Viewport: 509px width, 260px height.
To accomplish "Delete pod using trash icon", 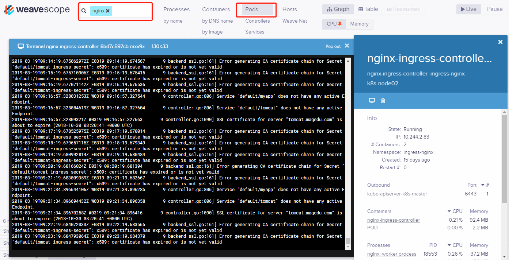I will [x=383, y=101].
